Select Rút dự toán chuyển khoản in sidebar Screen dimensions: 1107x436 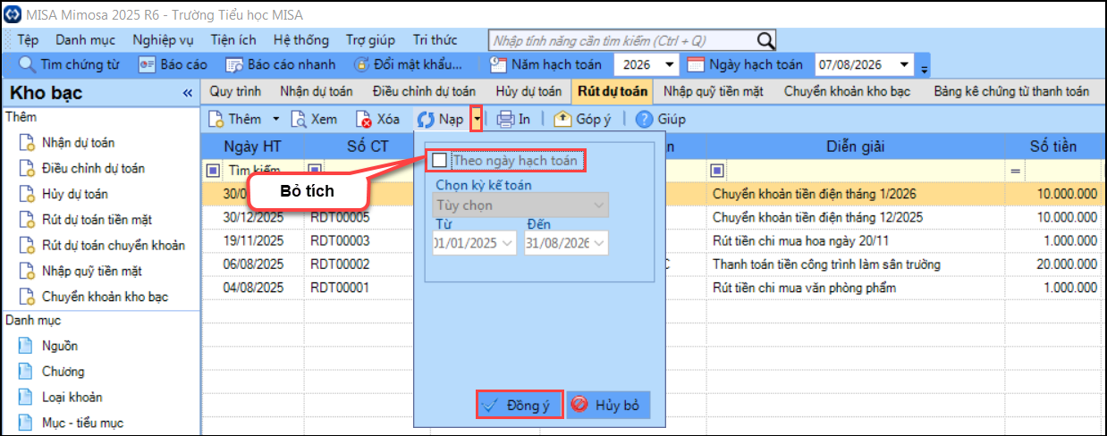tap(113, 246)
